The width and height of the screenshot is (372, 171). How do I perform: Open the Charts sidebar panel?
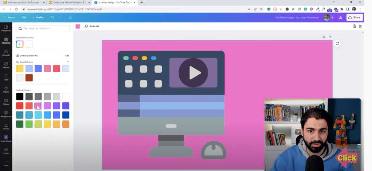(6, 127)
